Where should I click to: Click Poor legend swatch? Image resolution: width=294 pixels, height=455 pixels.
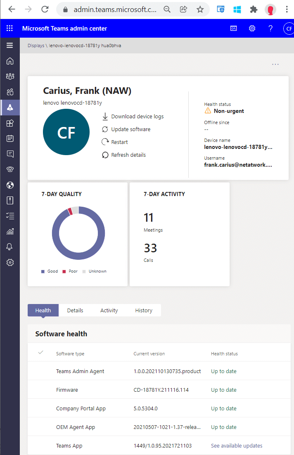click(64, 272)
